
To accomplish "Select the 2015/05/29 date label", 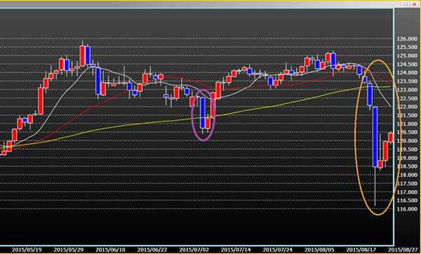I will tap(69, 250).
